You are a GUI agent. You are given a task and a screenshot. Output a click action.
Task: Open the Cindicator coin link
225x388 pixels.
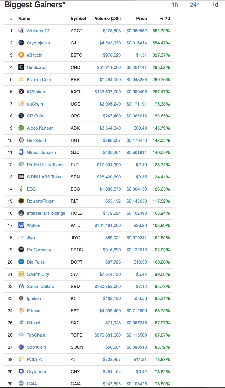tap(37, 67)
